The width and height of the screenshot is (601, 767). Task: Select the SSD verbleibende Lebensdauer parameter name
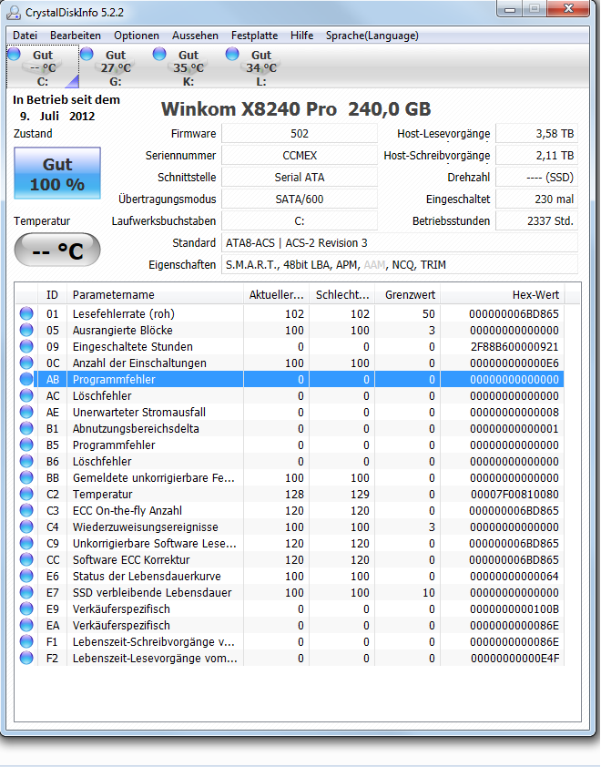coord(152,592)
